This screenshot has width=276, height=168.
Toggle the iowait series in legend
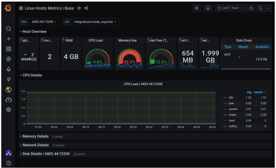pos(233,115)
